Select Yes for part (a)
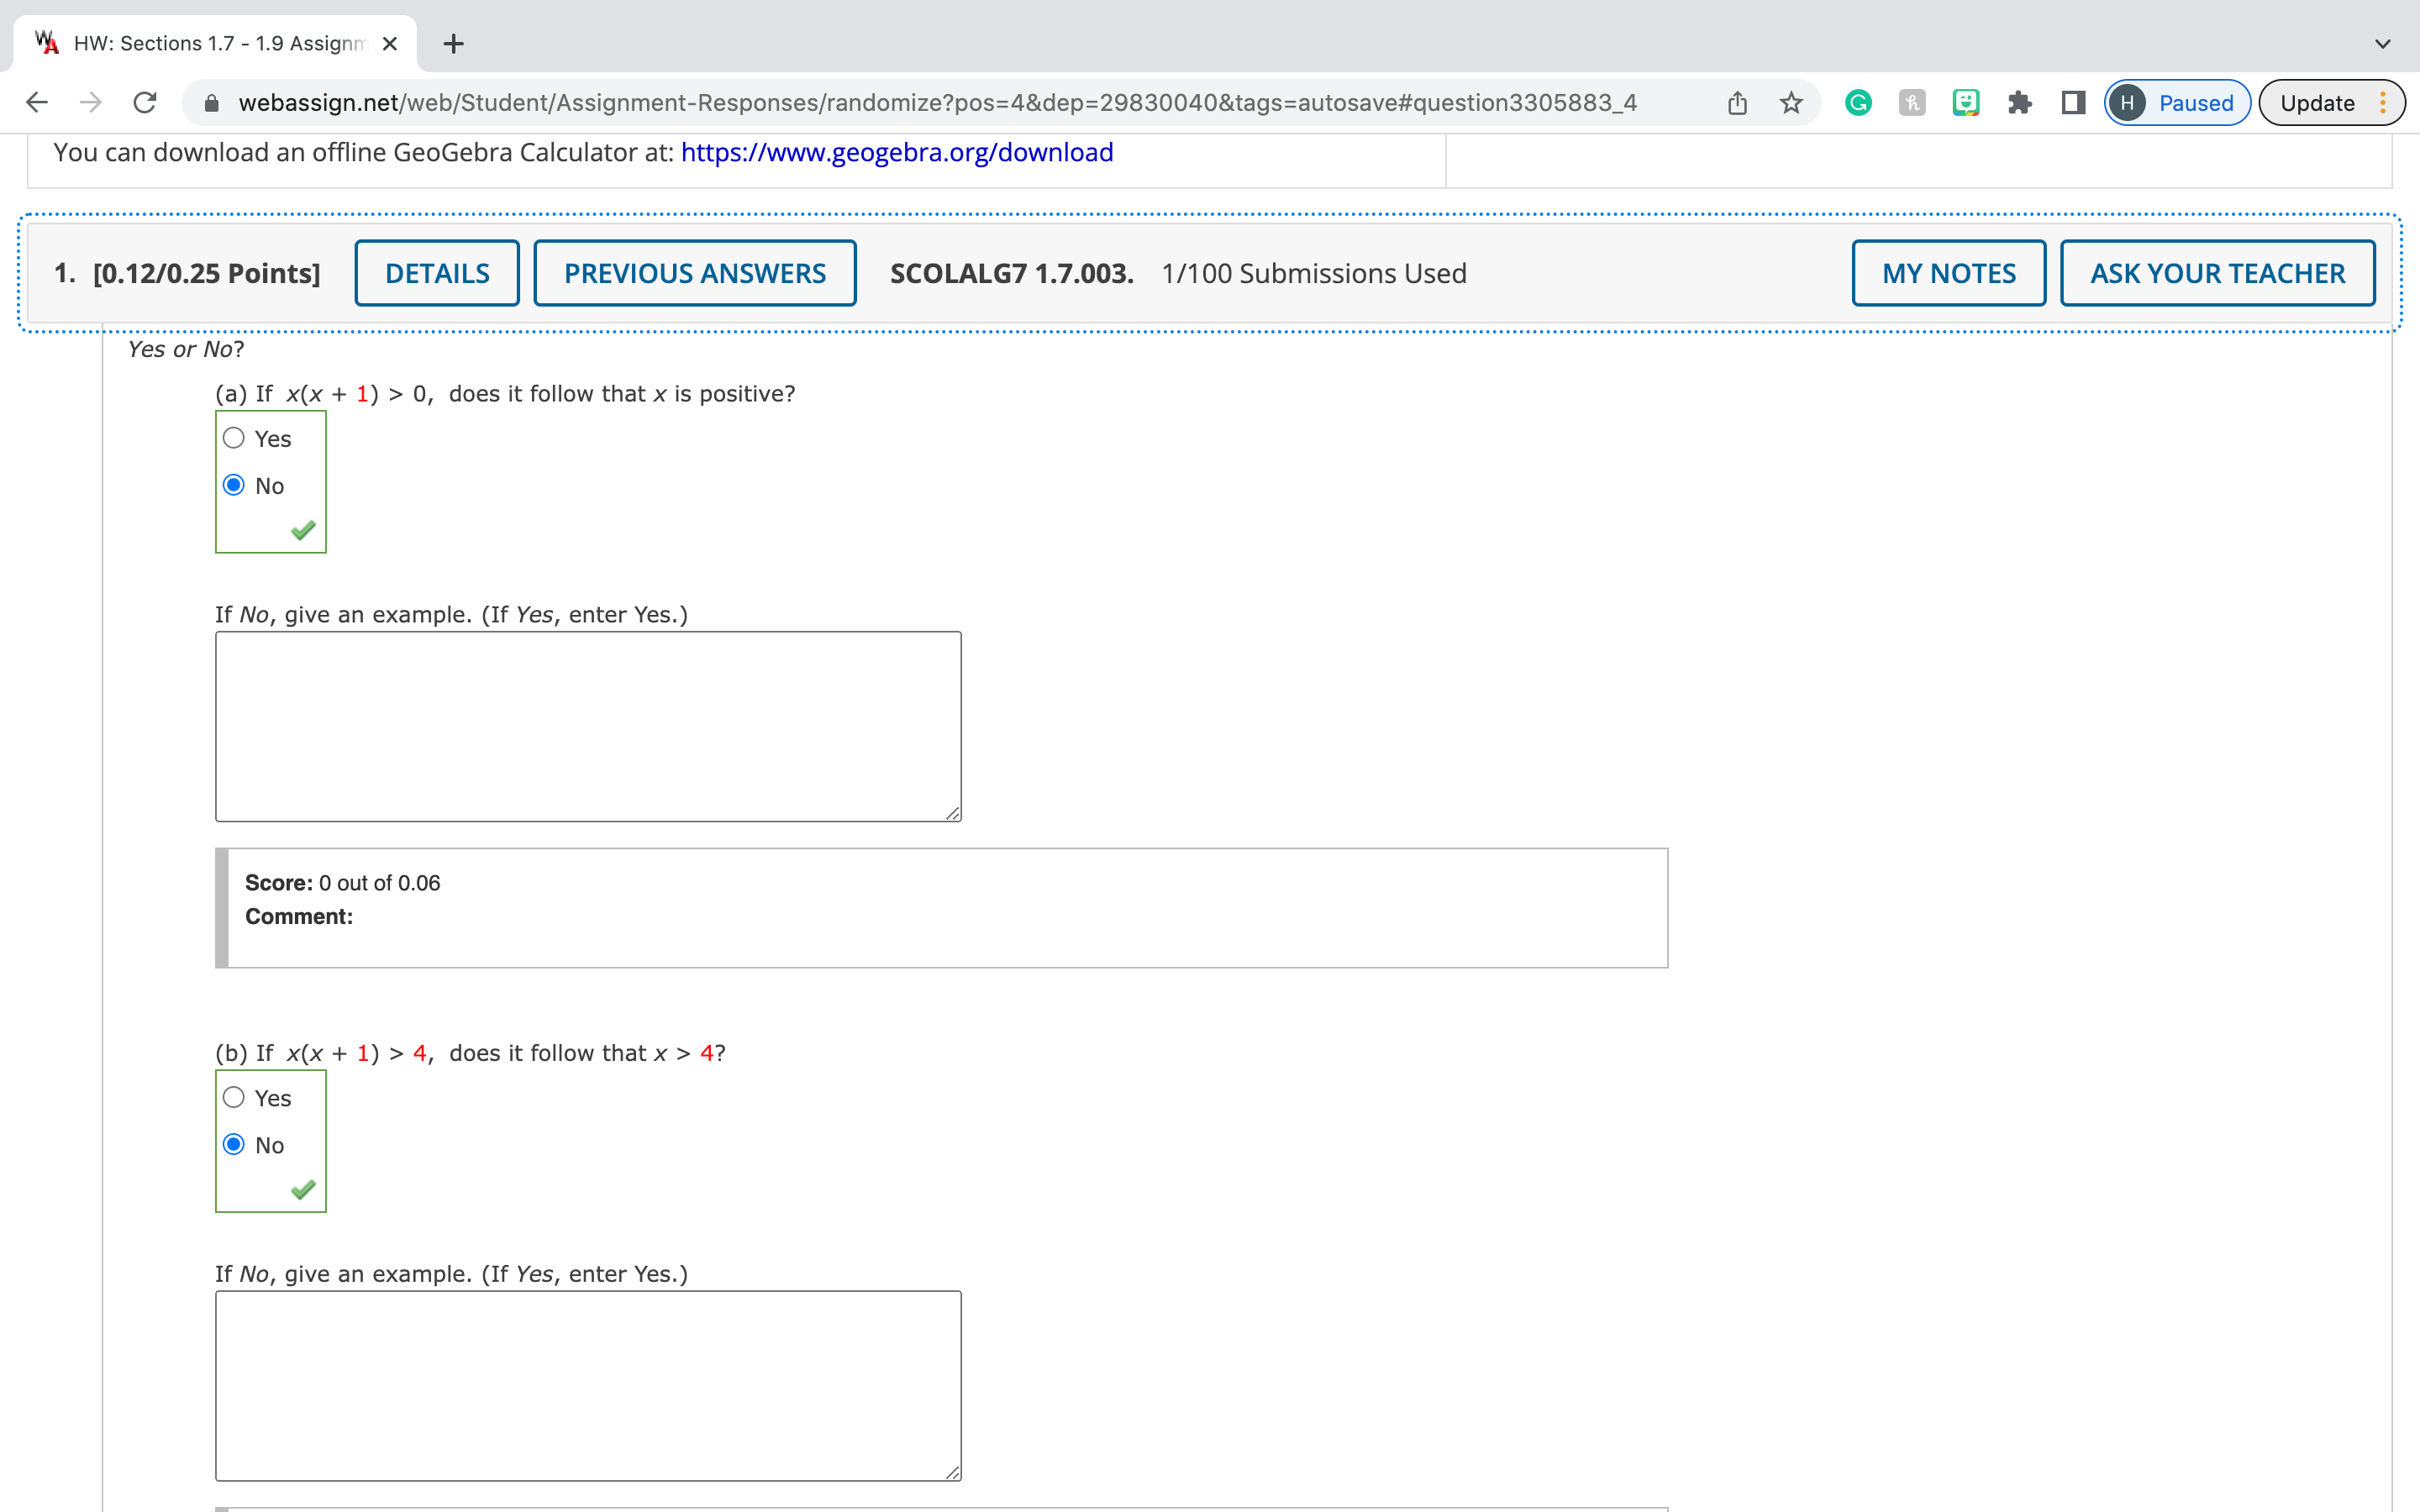Image resolution: width=2420 pixels, height=1512 pixels. (233, 437)
